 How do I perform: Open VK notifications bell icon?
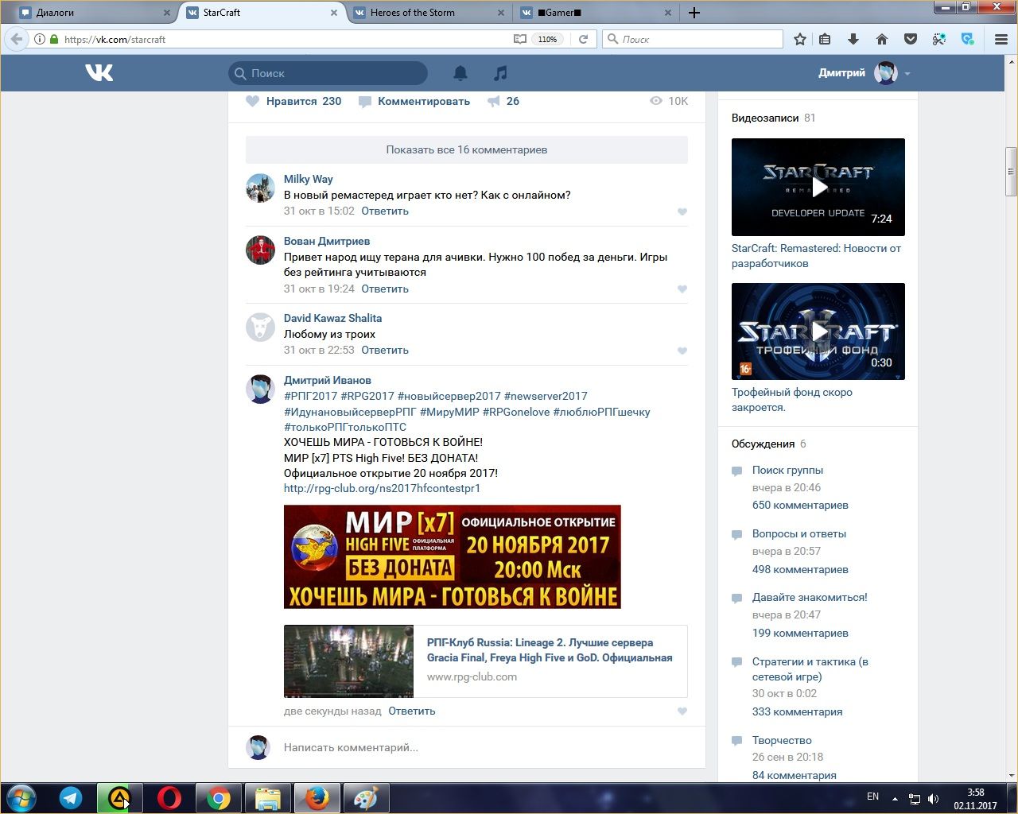(460, 73)
